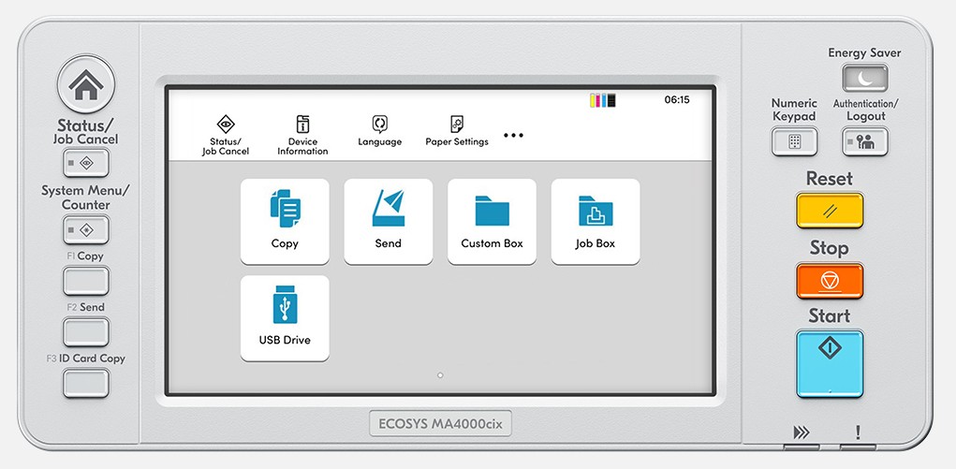Click the exclamation attention indicator light
This screenshot has width=956, height=469.
click(858, 447)
